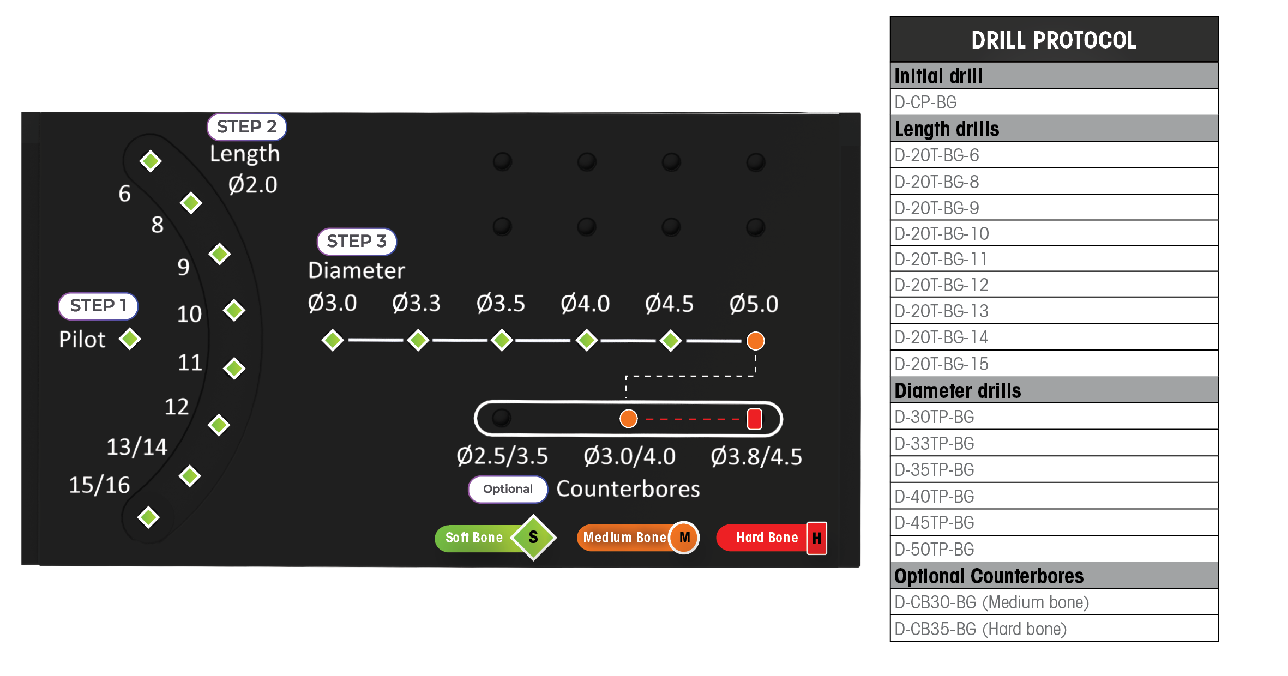Click the Hard Bone H square icon
1288x676 pixels.
point(817,538)
